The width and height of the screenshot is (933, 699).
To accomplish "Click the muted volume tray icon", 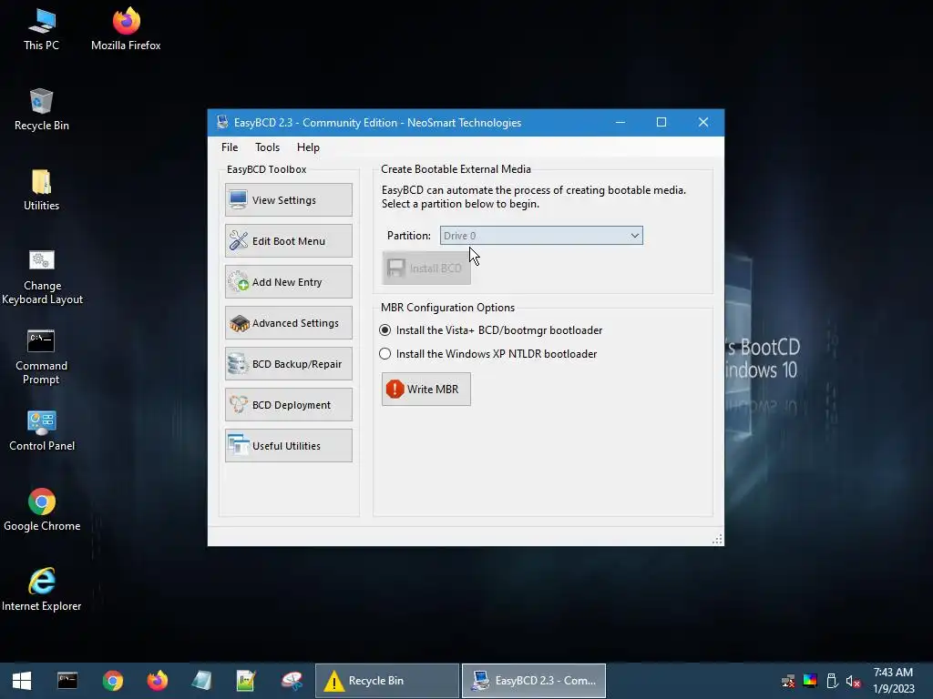I will [853, 681].
